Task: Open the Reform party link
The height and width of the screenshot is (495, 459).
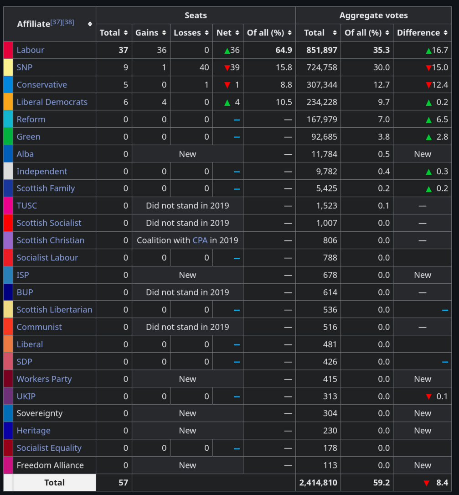Action: pyautogui.click(x=31, y=120)
